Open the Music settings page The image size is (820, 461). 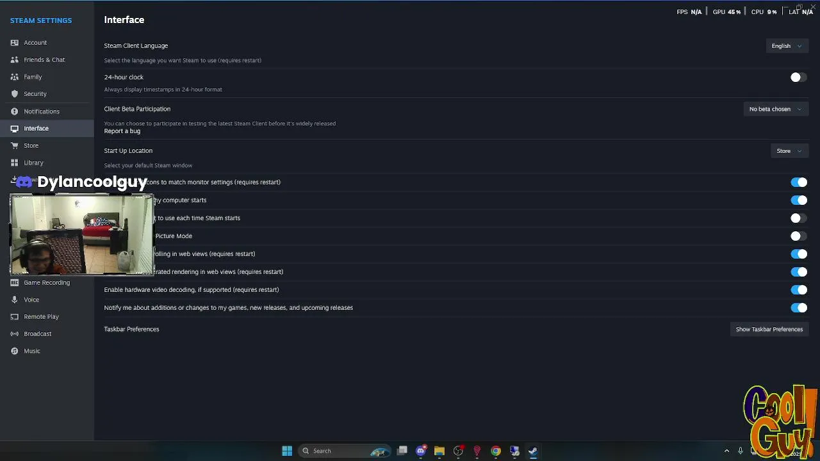click(47, 351)
